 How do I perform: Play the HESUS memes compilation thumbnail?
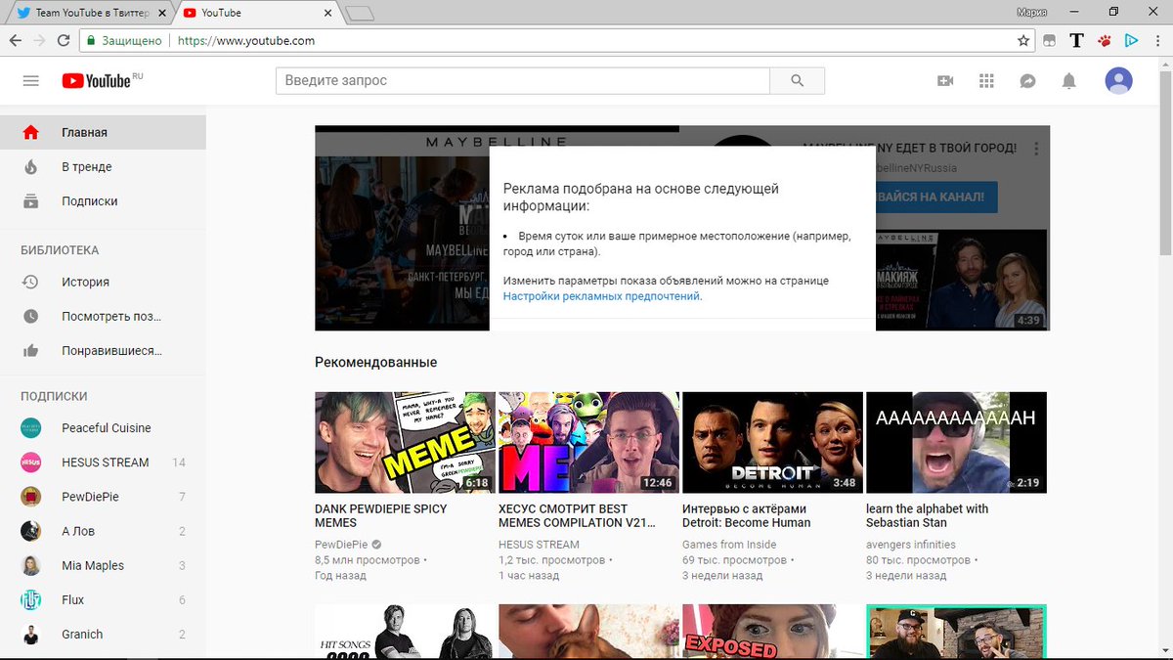[x=588, y=442]
